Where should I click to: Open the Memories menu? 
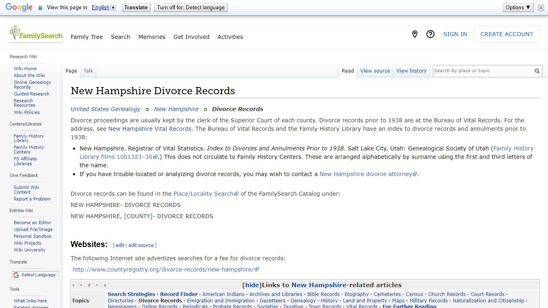pyautogui.click(x=152, y=37)
